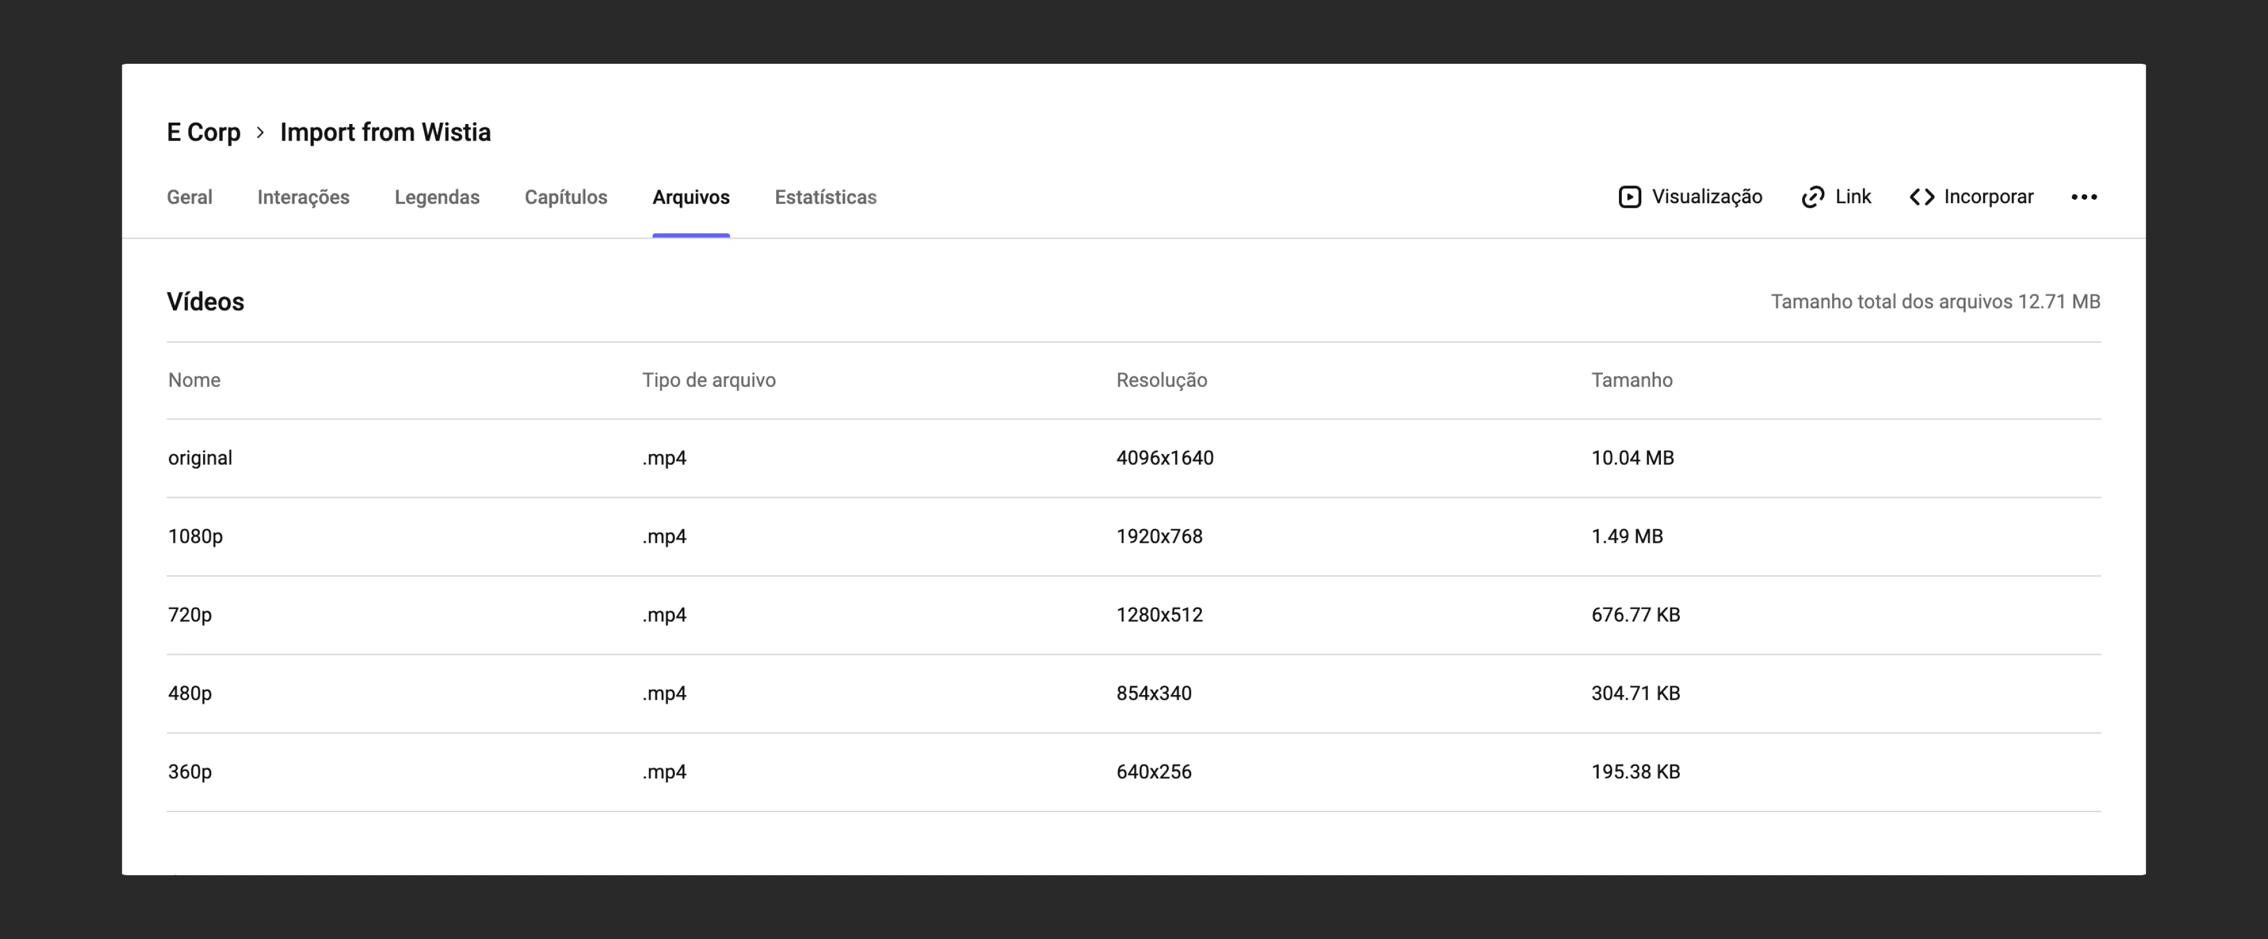Click the 676.77 KB size value

1636,615
